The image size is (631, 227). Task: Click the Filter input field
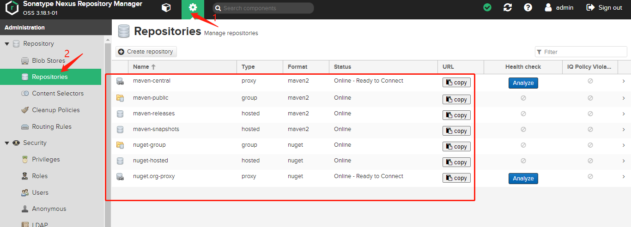tap(581, 52)
